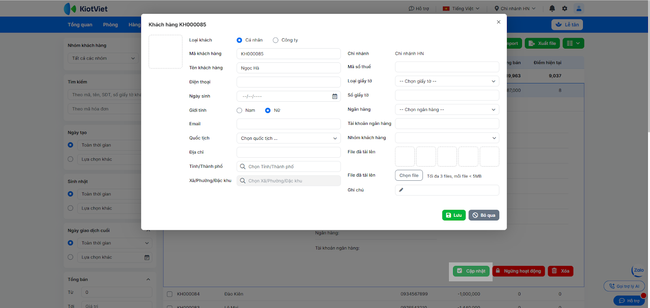Go to the Tổng quan tab
650x308 pixels.
(x=80, y=25)
